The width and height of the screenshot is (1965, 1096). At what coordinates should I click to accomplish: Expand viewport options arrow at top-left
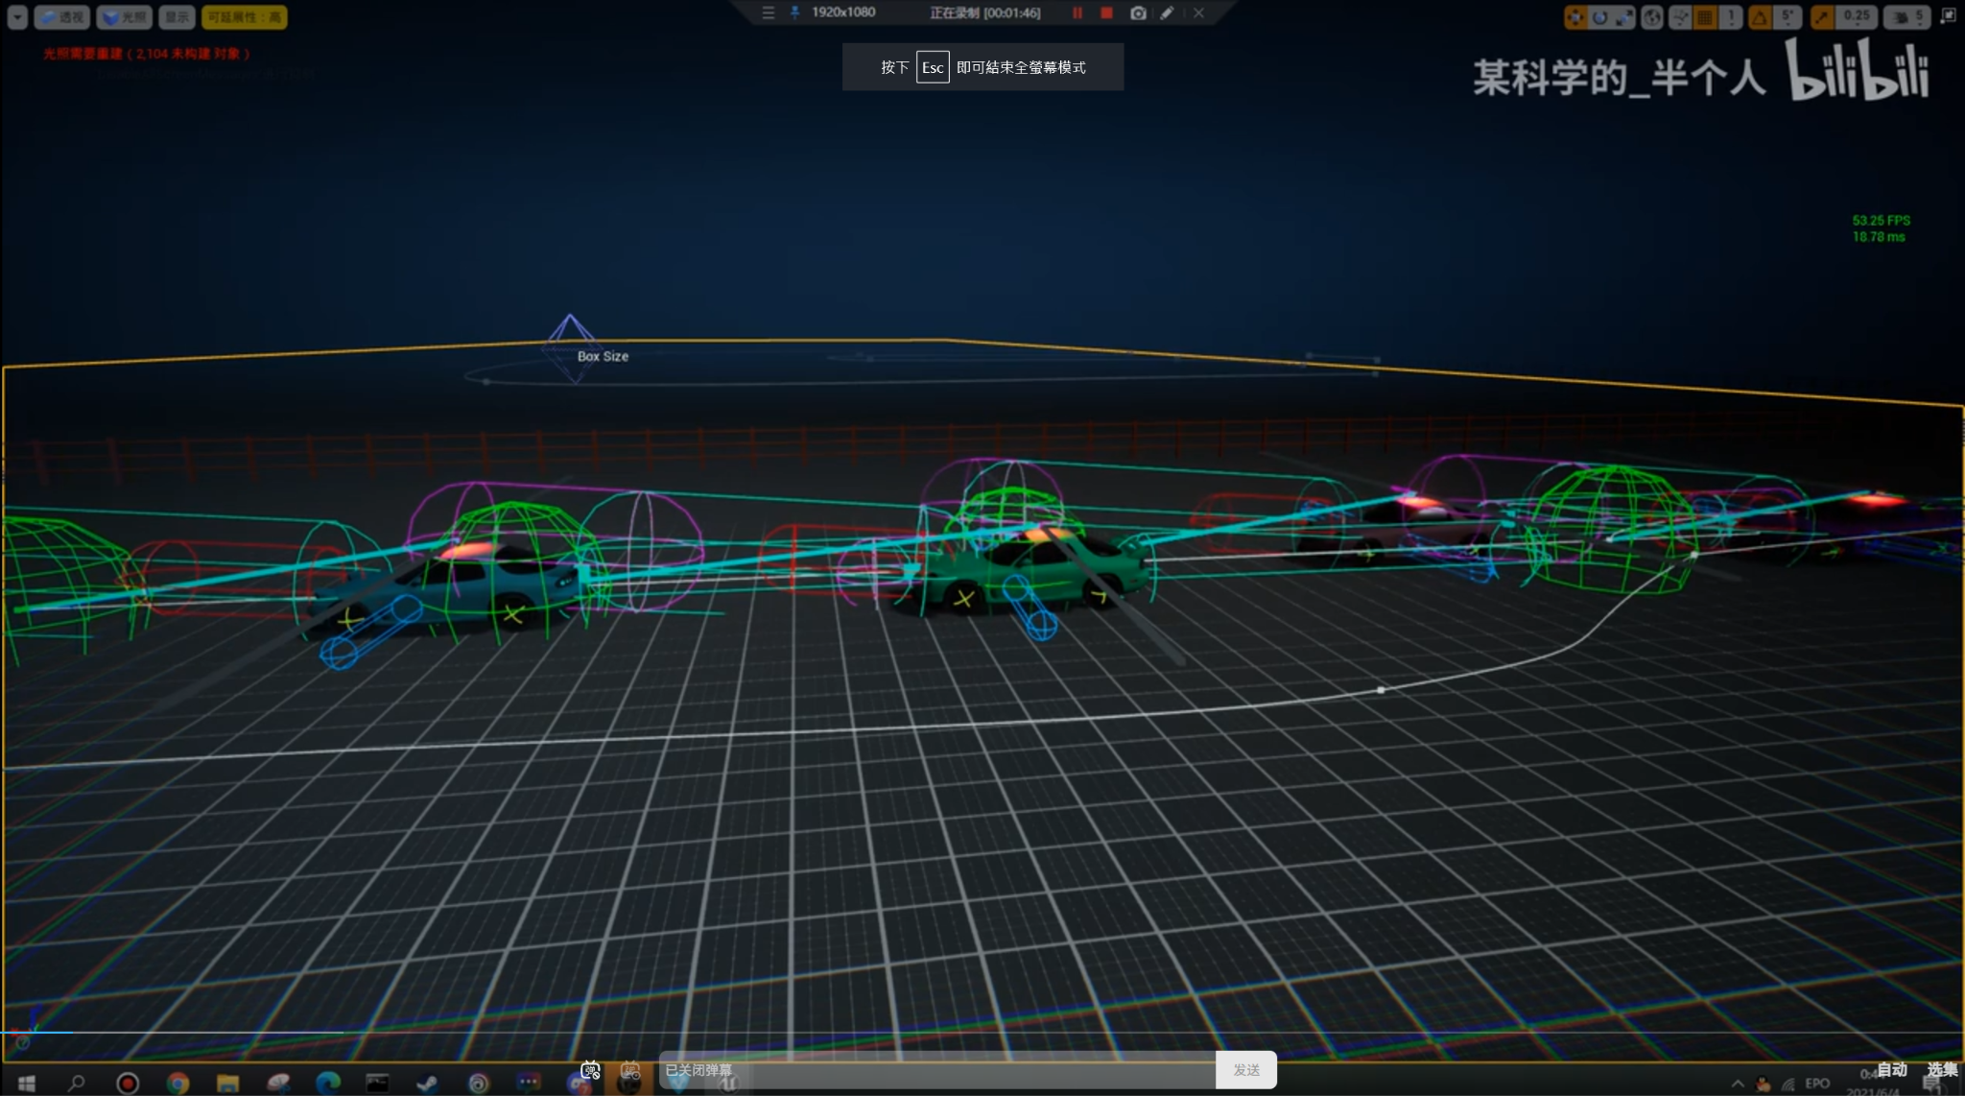pyautogui.click(x=17, y=17)
